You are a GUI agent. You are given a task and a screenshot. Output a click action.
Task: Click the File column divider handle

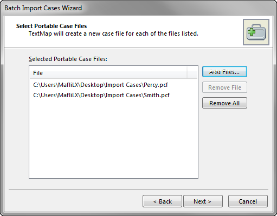tap(187, 73)
